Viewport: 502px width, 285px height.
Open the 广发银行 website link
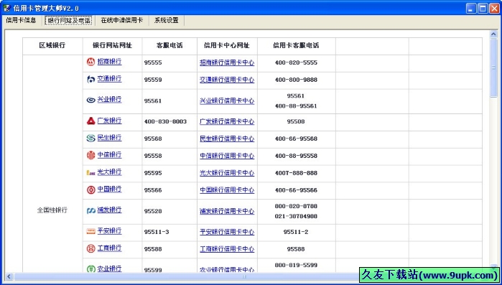109,121
